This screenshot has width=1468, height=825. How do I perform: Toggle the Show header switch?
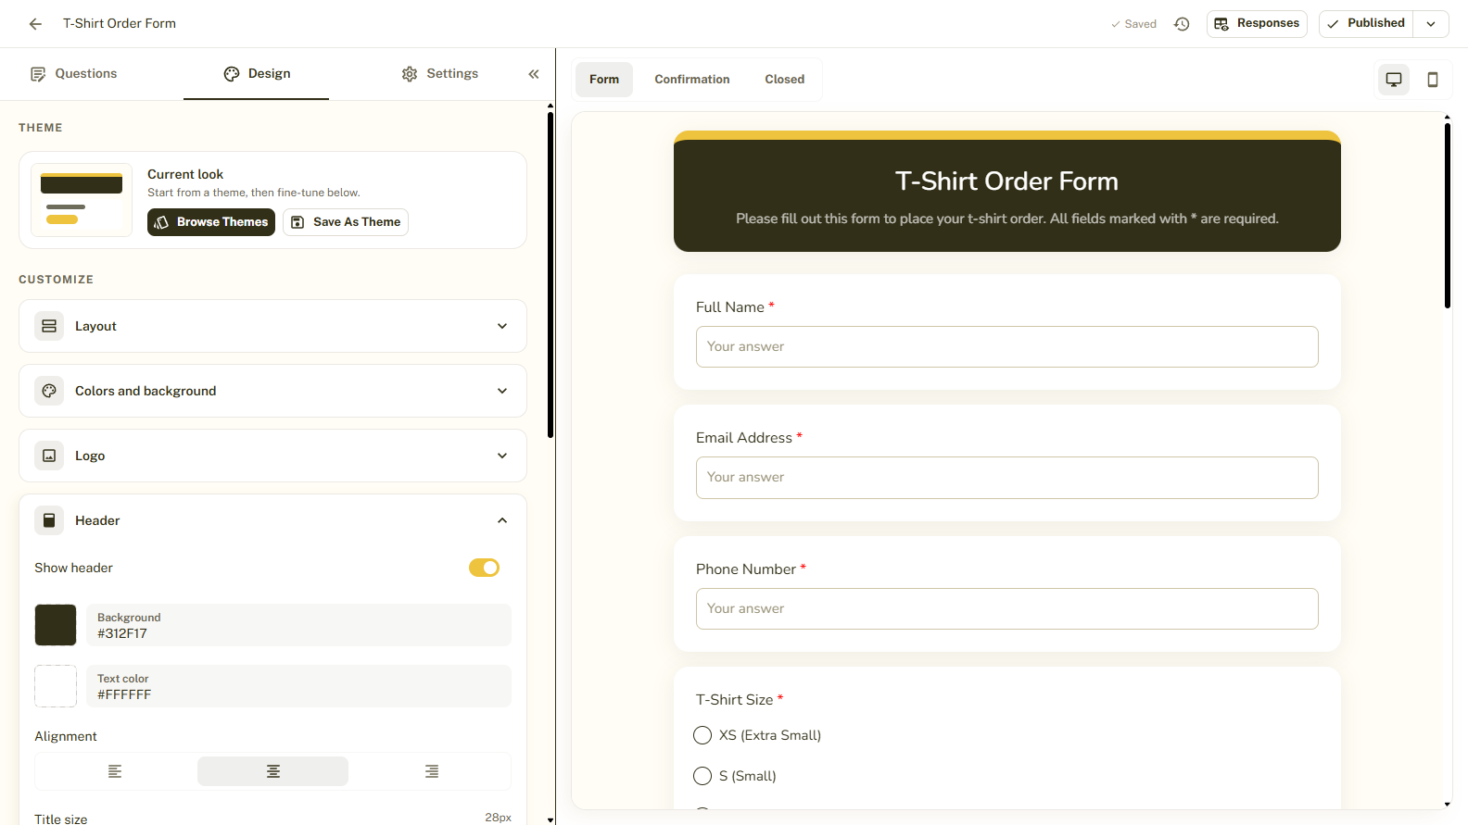pos(484,568)
